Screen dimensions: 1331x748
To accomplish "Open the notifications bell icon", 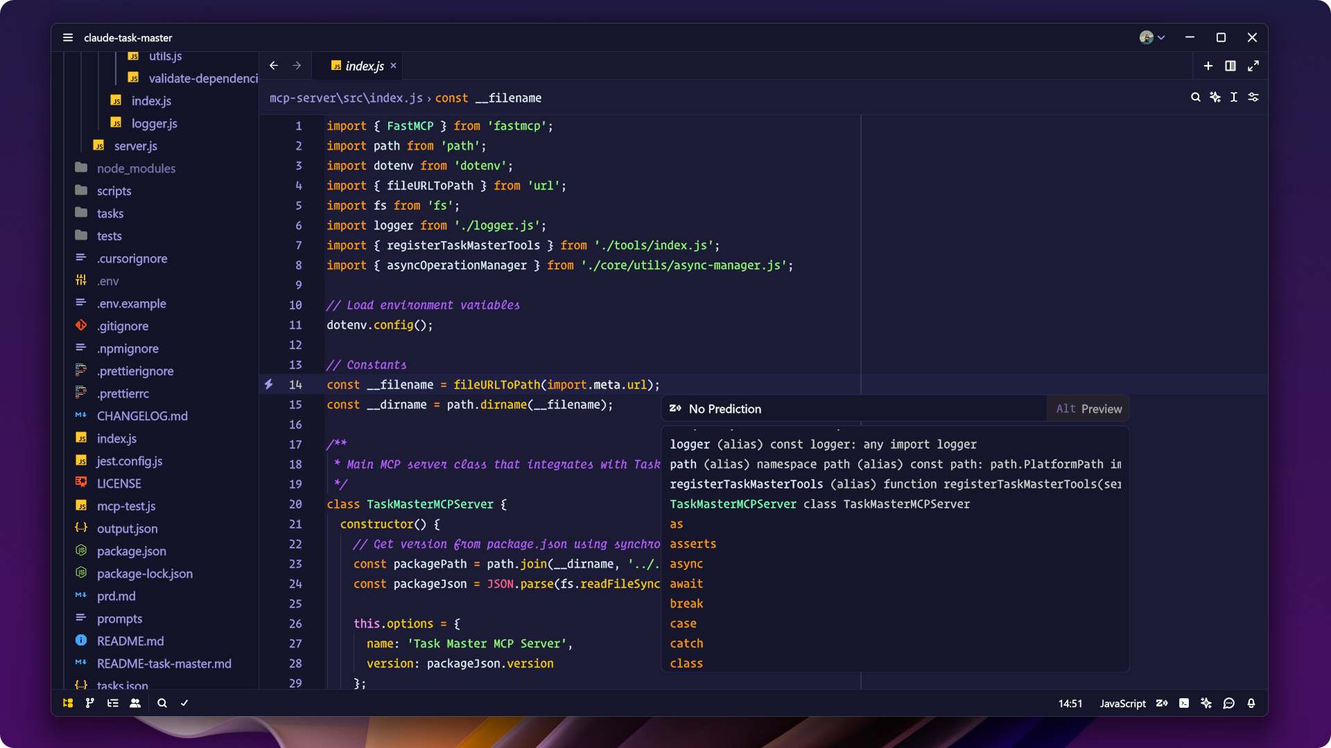I will point(1251,703).
